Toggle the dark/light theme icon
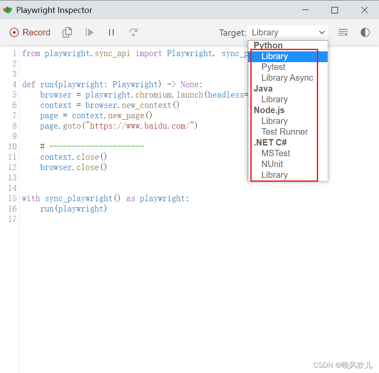Image resolution: width=379 pixels, height=373 pixels. (x=365, y=32)
